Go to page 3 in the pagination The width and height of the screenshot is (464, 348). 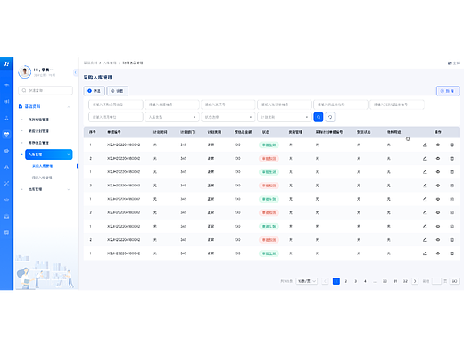coord(355,281)
